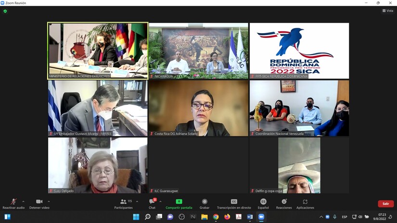Click the Reactivar audio microphone icon
This screenshot has height=223, width=397.
coord(13,201)
